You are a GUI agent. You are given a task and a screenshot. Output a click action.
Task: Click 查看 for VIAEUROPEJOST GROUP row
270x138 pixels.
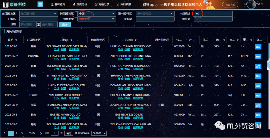258,96
